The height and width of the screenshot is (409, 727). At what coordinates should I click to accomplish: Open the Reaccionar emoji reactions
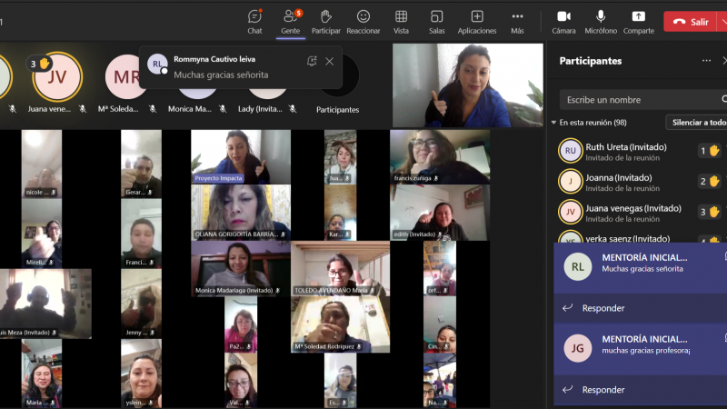click(x=363, y=21)
